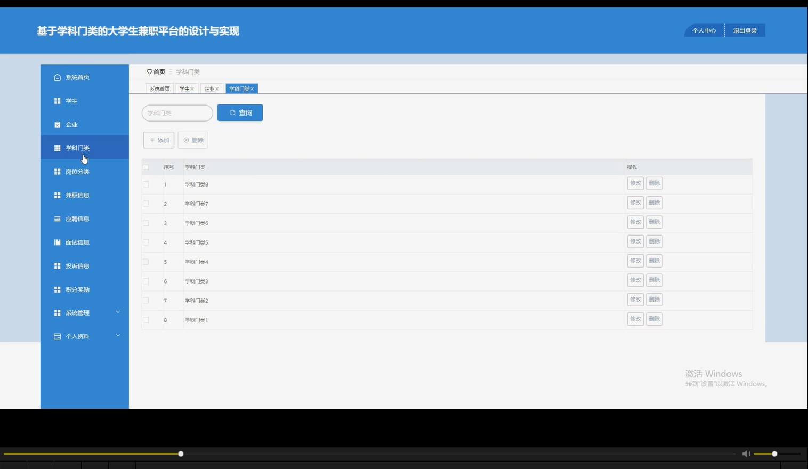Click the 面试信息 icon in sidebar
The width and height of the screenshot is (808, 469).
(57, 242)
